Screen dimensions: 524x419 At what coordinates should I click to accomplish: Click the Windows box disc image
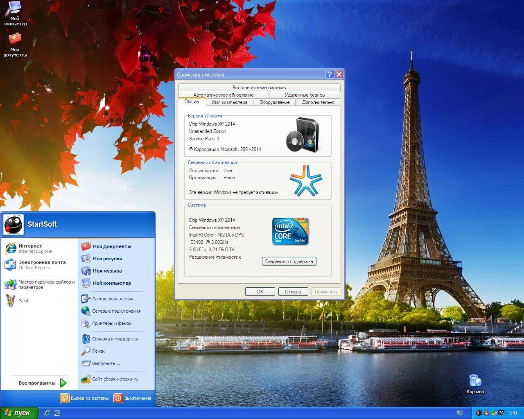click(x=303, y=135)
